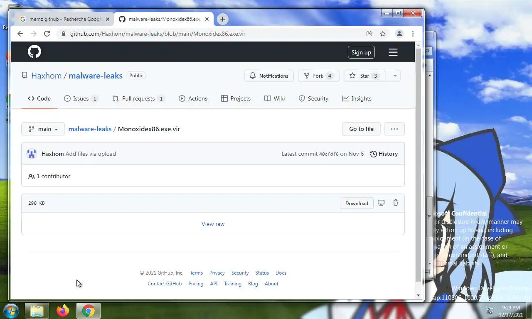Star the malware-leaks repository
Screen dimensions: 532x319
pos(365,76)
